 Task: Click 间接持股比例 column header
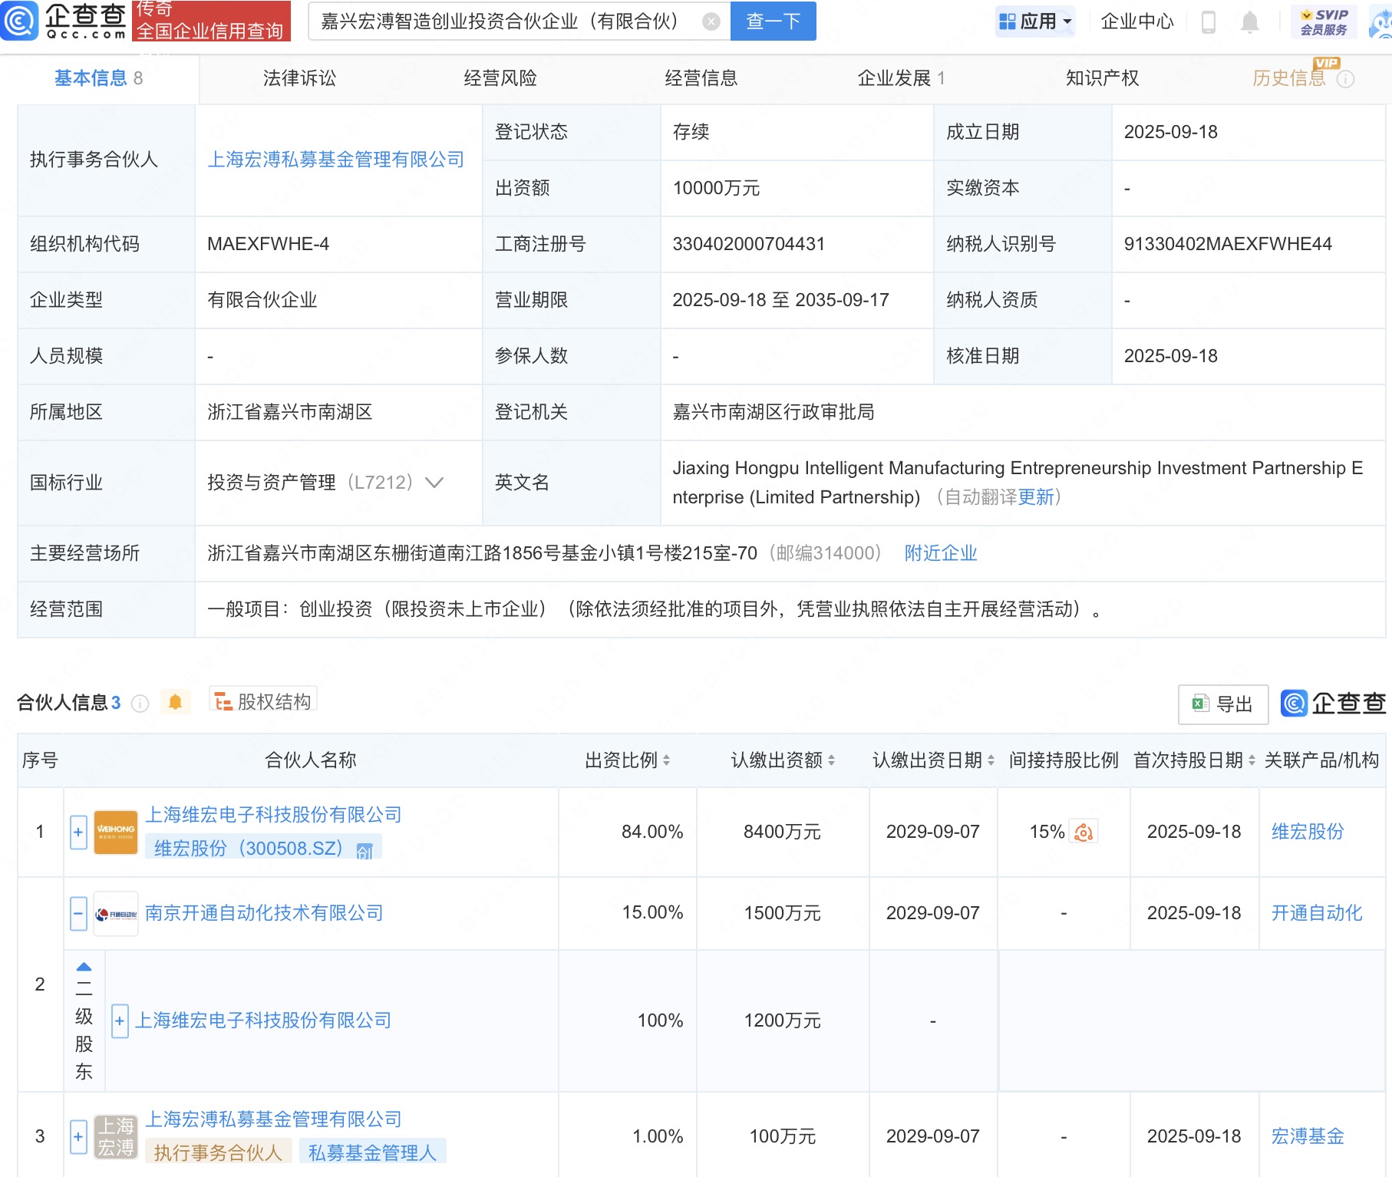[x=1064, y=760]
